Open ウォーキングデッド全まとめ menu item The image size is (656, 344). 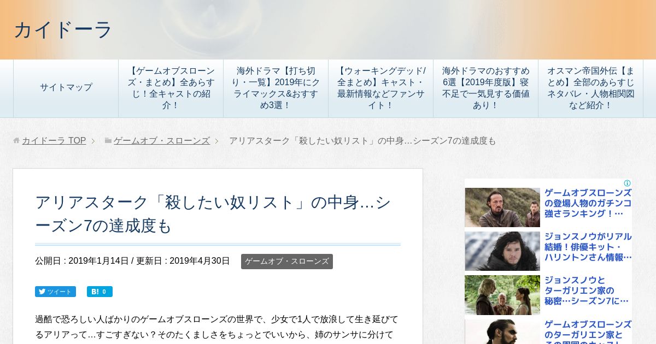380,87
